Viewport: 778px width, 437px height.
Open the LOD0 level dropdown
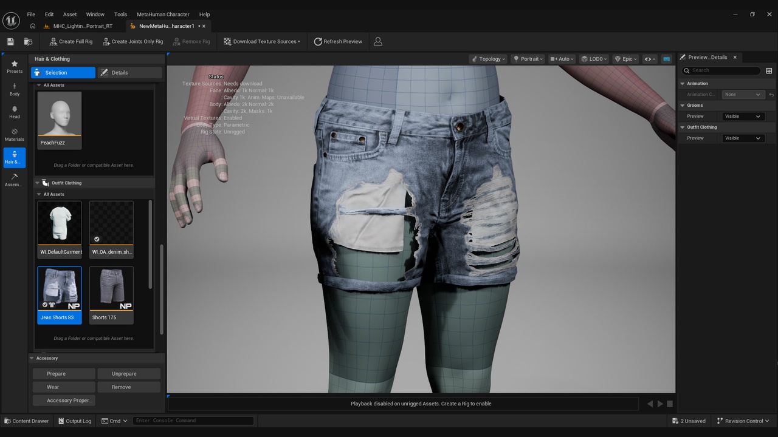coord(594,59)
